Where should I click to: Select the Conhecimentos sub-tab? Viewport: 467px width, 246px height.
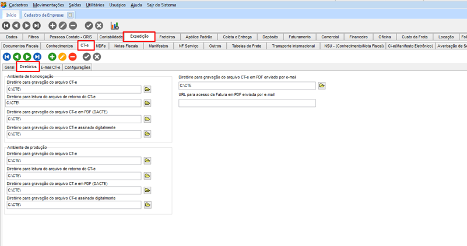click(59, 46)
